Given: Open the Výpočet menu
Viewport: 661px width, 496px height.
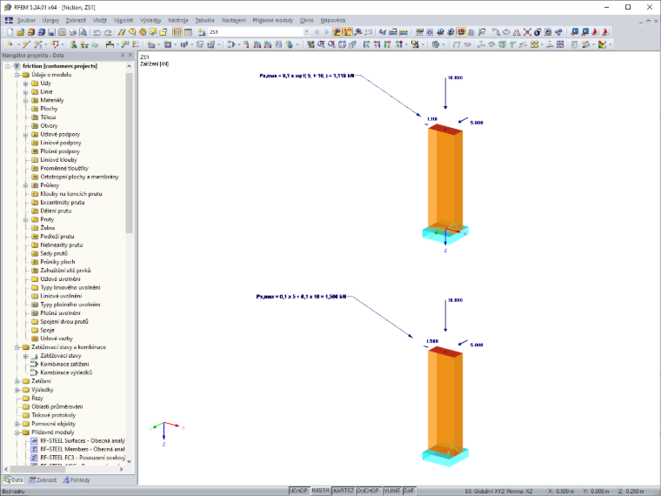Looking at the screenshot, I should pyautogui.click(x=124, y=20).
